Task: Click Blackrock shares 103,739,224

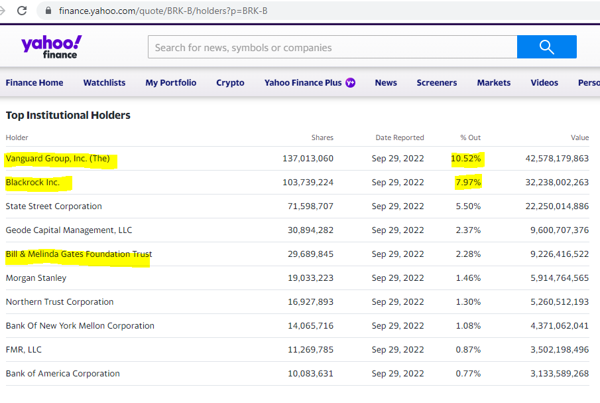Action: click(308, 183)
